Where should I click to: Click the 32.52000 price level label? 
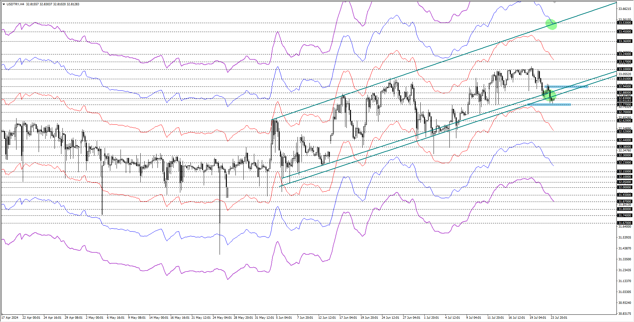click(x=625, y=132)
